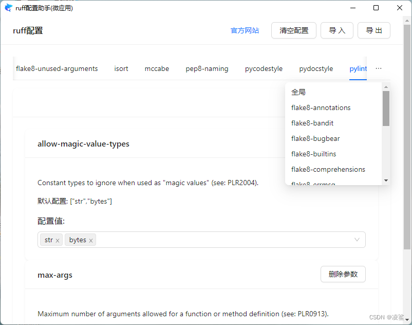The width and height of the screenshot is (412, 325).
Task: Click the max-args heading
Action: pyautogui.click(x=55, y=275)
